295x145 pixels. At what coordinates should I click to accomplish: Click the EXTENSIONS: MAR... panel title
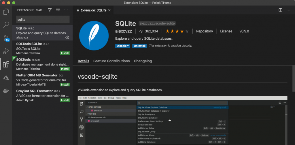pos(31,10)
